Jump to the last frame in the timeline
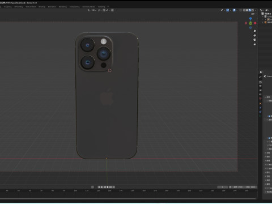The width and height of the screenshot is (272, 204). point(113,187)
